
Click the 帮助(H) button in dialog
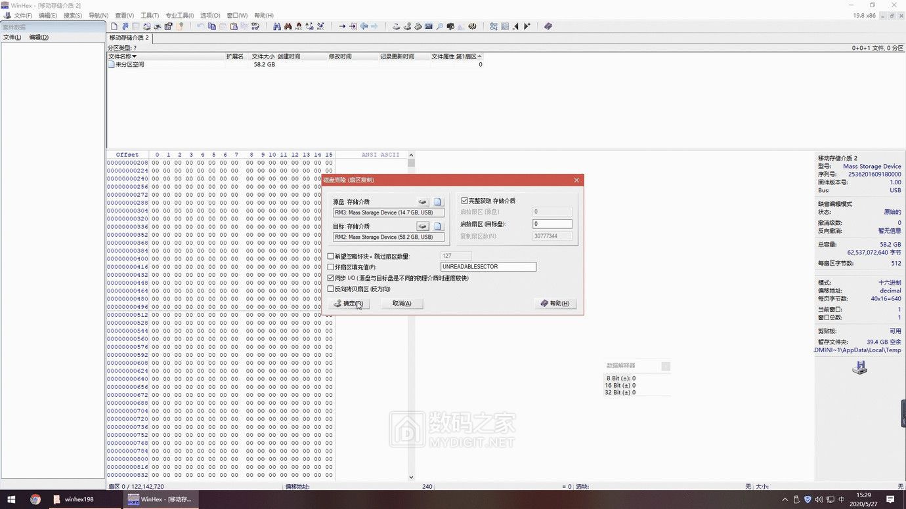(x=555, y=304)
